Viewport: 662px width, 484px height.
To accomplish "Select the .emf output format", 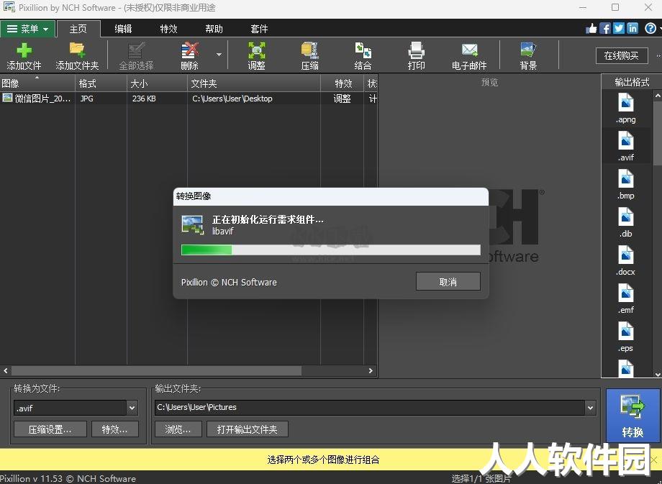I will click(x=626, y=298).
